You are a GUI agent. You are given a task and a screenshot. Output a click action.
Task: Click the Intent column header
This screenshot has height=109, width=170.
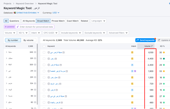pos(134,46)
